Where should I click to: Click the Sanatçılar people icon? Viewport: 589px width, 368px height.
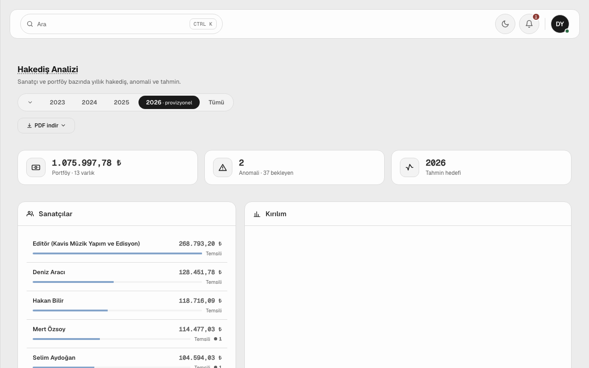click(30, 214)
